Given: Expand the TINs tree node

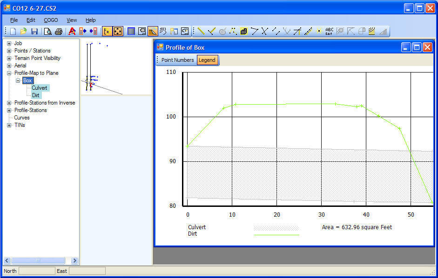Looking at the screenshot, I should pos(9,125).
